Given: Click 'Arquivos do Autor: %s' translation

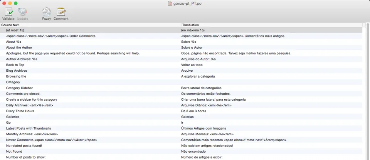Looking at the screenshot, I should (198, 59).
